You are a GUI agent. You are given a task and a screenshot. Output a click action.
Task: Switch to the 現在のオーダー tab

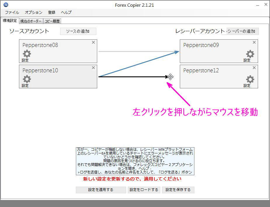click(x=31, y=21)
